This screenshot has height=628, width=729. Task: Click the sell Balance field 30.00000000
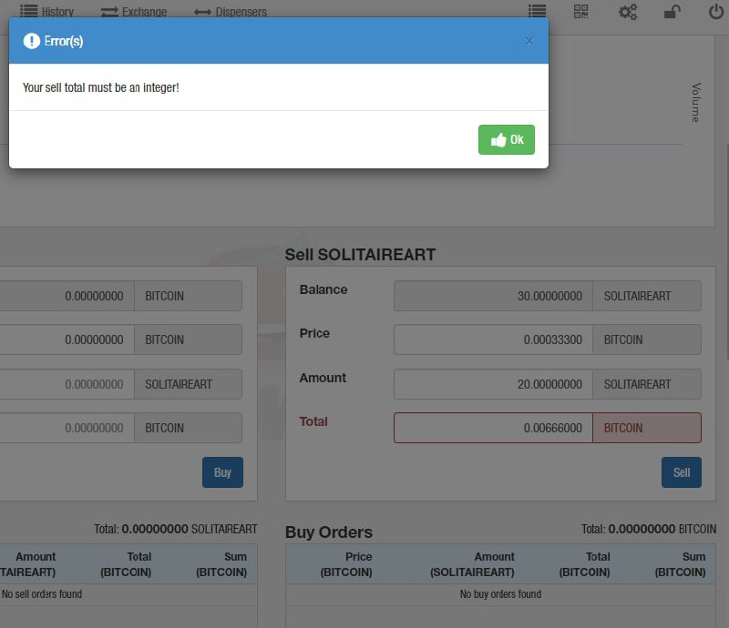point(493,296)
